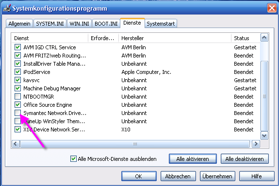Click the Abbrechen button
The image size is (279, 186).
click(x=178, y=176)
